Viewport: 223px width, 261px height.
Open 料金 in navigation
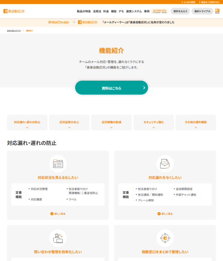pos(106,11)
